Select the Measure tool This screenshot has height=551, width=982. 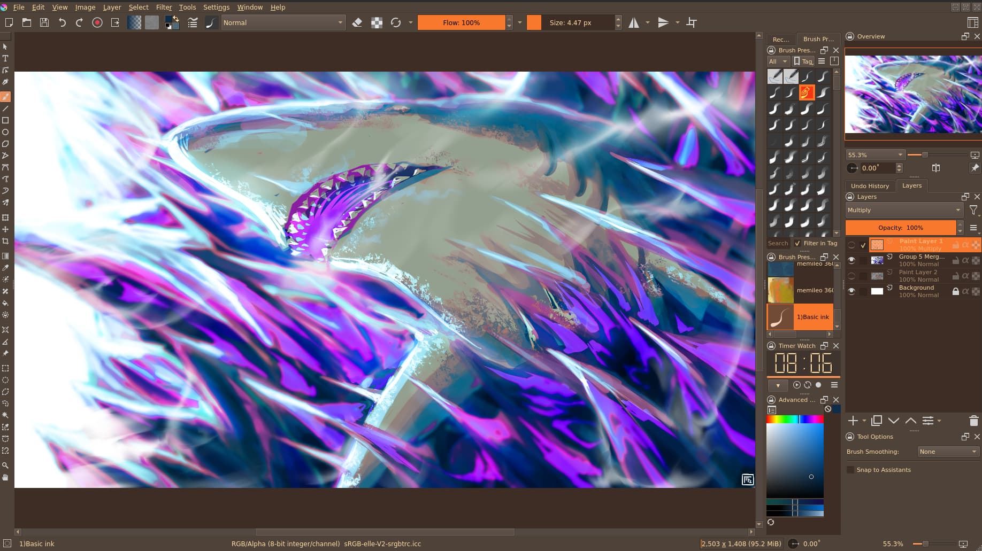point(5,342)
